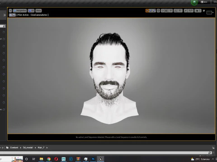Toggle grid snapping

point(166,11)
